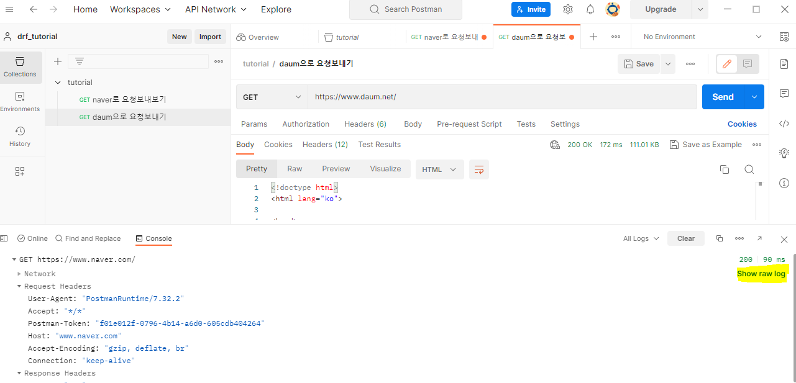Search within the response body

click(749, 169)
